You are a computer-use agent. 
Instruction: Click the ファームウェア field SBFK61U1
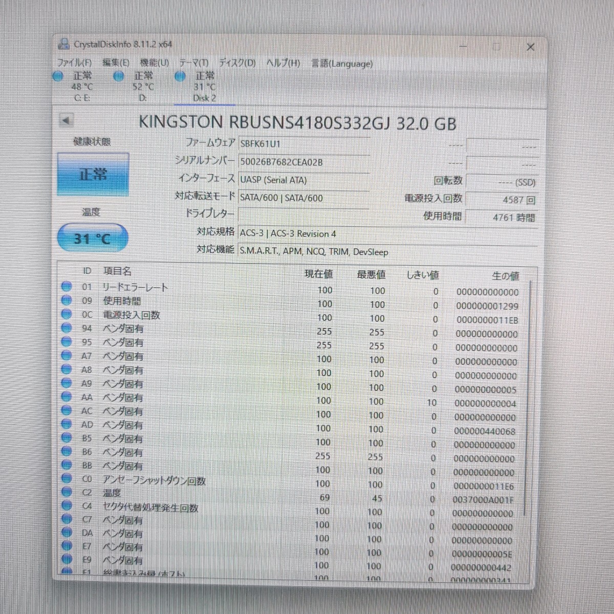[x=304, y=144]
